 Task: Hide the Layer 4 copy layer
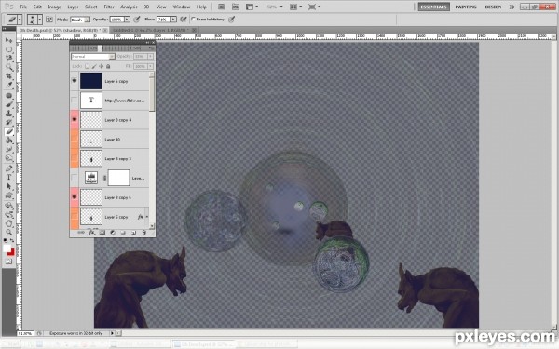tap(75, 81)
